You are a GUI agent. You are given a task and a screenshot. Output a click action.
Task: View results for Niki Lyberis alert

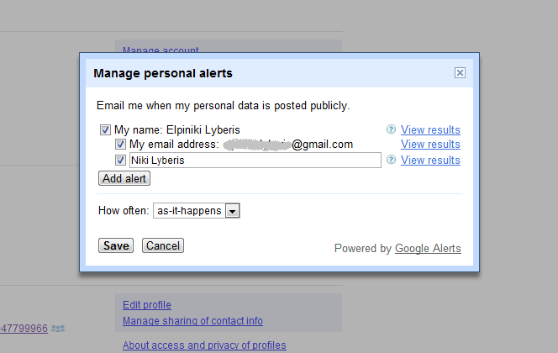tap(430, 160)
